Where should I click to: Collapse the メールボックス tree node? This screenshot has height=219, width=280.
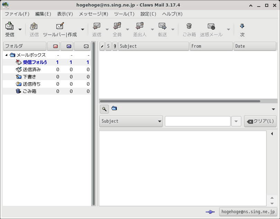pyautogui.click(x=7, y=55)
